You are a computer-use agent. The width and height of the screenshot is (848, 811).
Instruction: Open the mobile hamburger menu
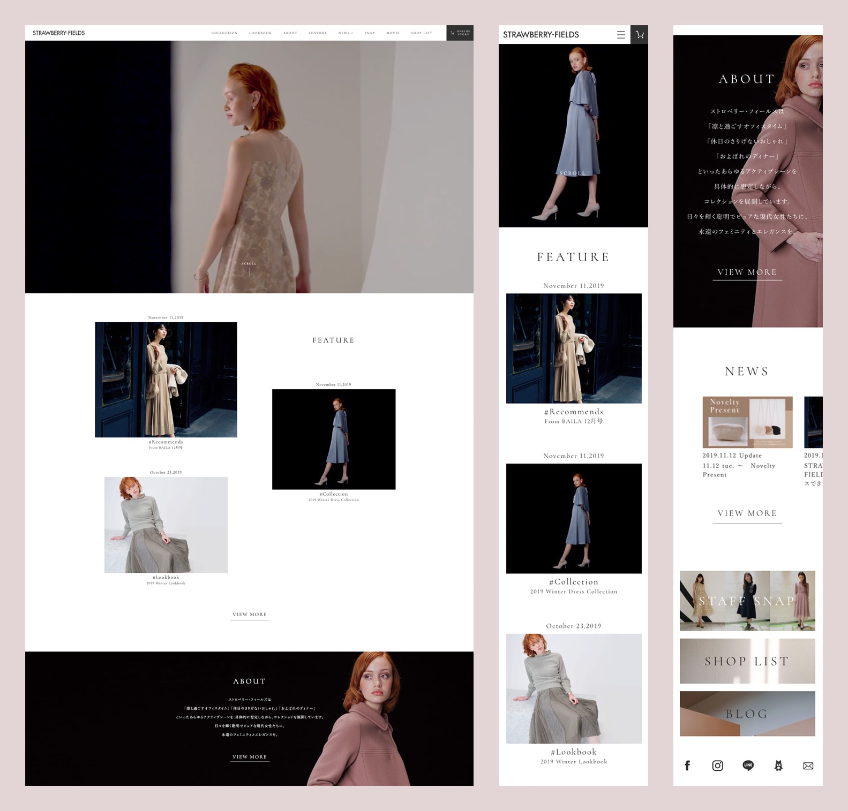(x=621, y=35)
